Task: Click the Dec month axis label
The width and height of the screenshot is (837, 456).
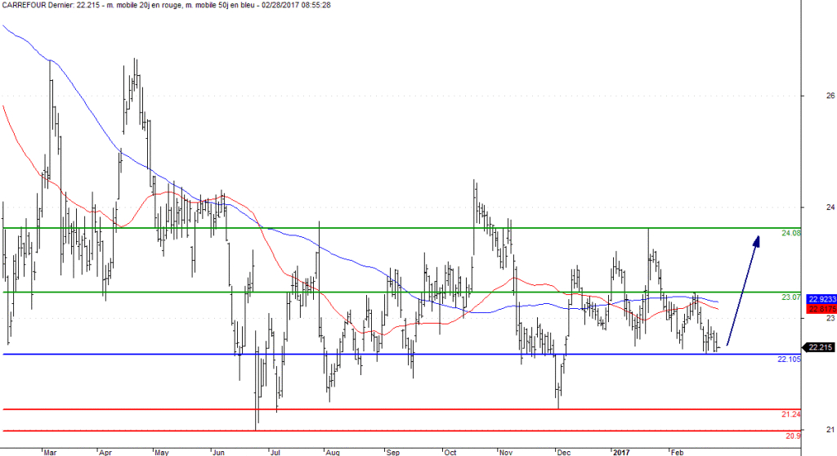Action: pyautogui.click(x=564, y=452)
